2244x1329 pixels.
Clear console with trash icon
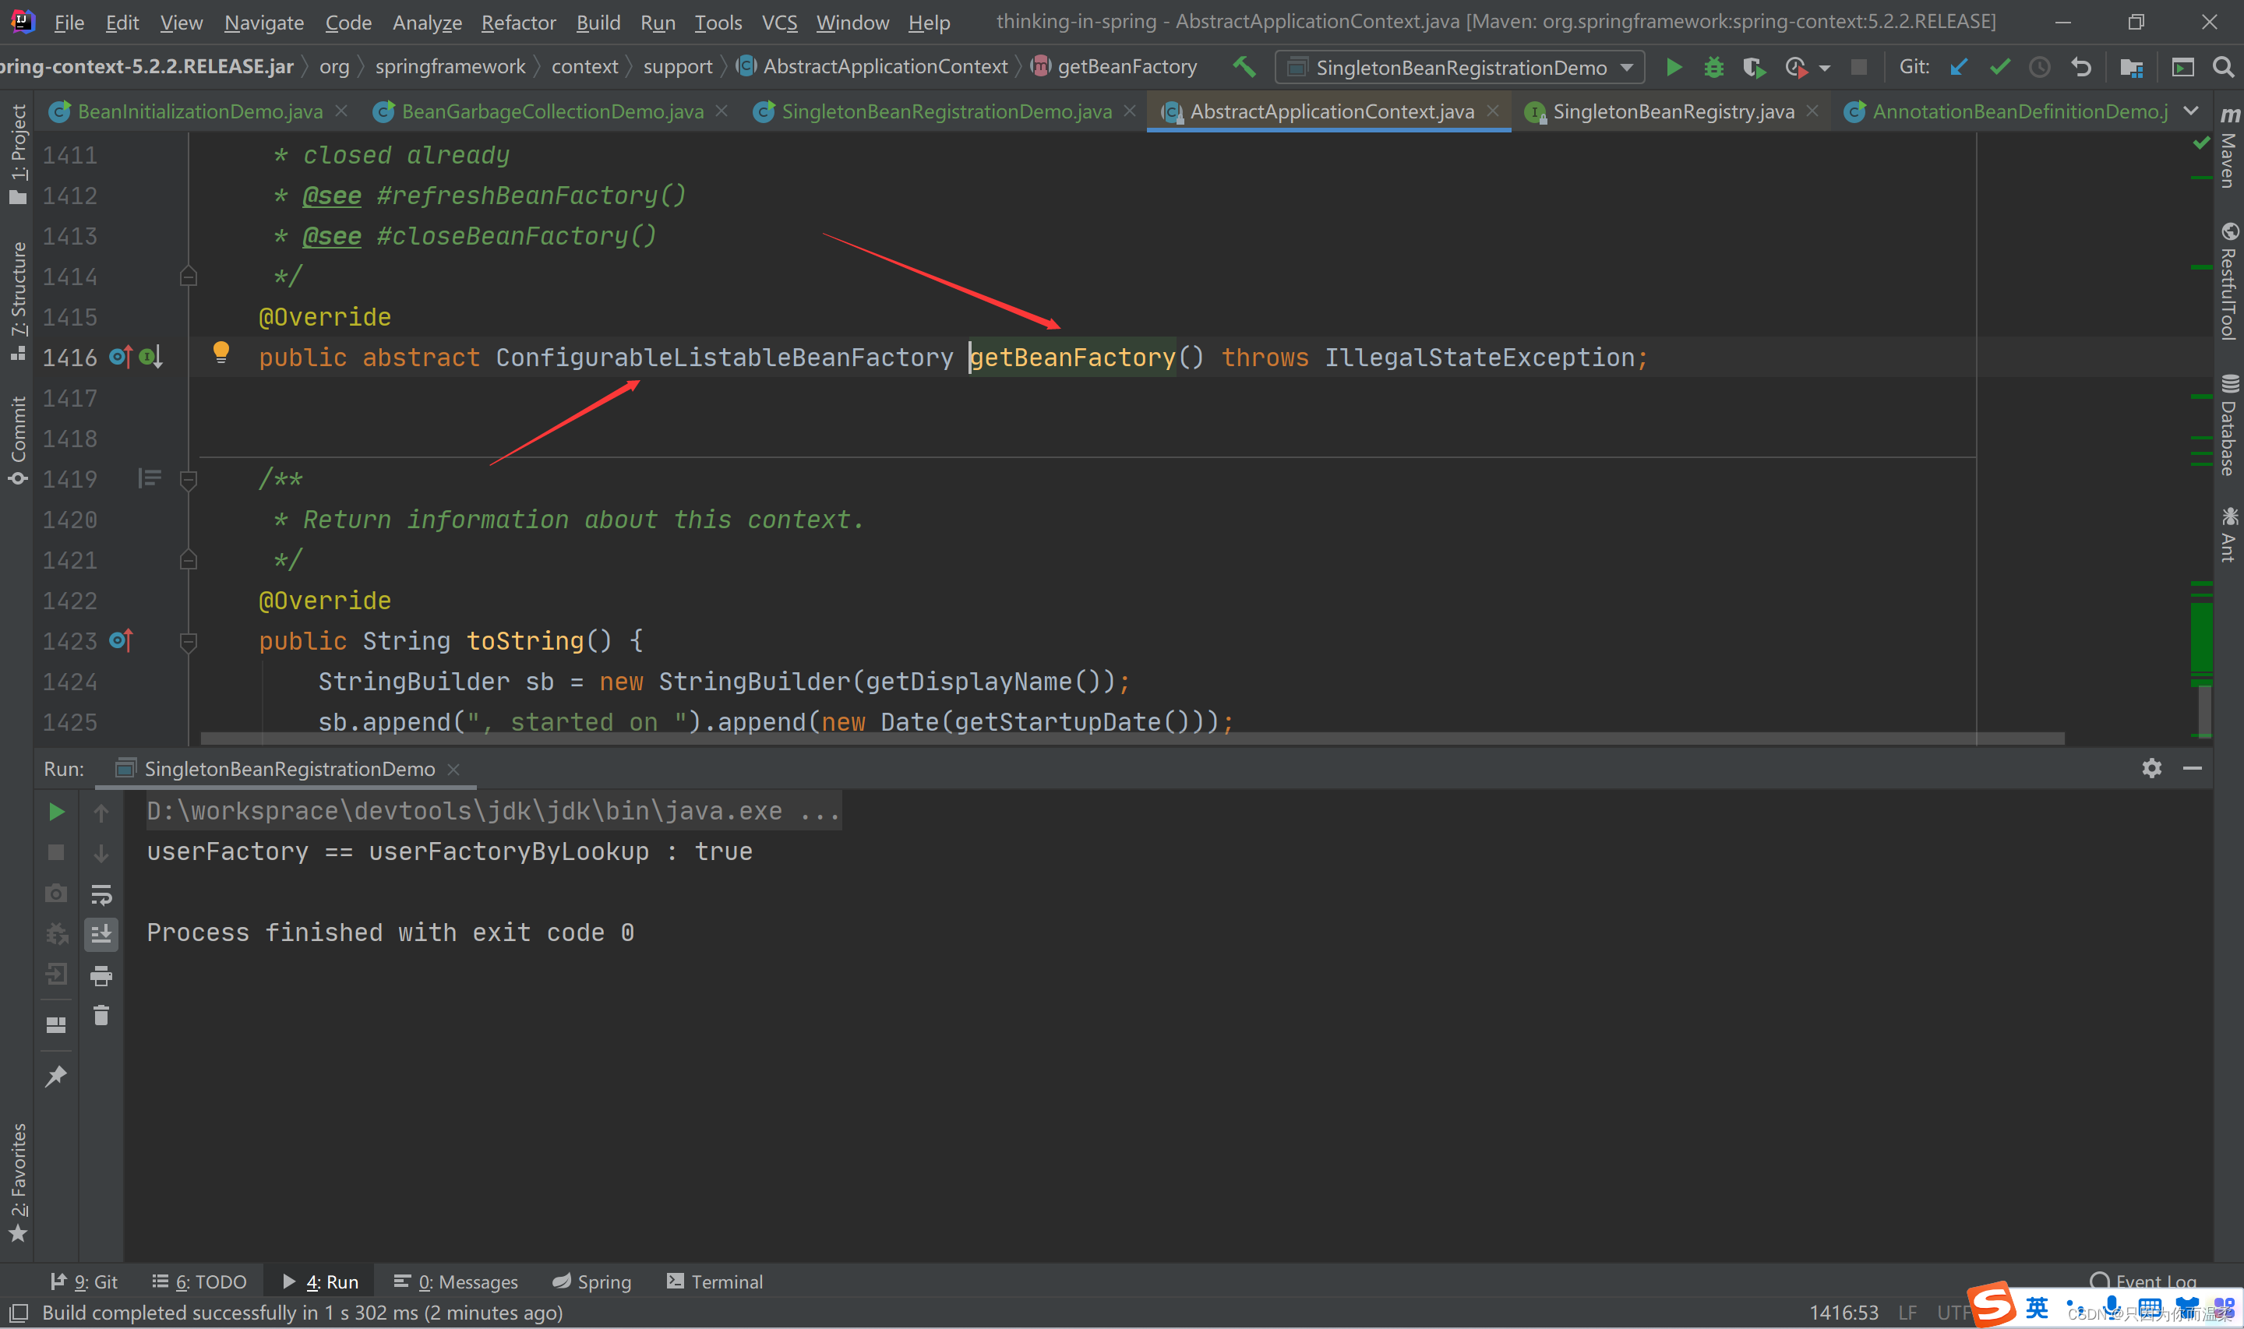pos(101,1014)
